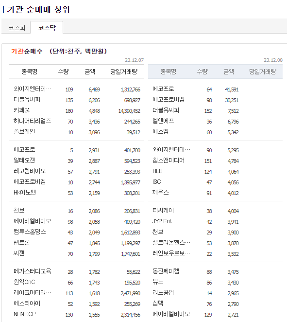This screenshot has height=322, width=287.
Task: Click 당일거래량 header in left table
Action: pyautogui.click(x=124, y=72)
